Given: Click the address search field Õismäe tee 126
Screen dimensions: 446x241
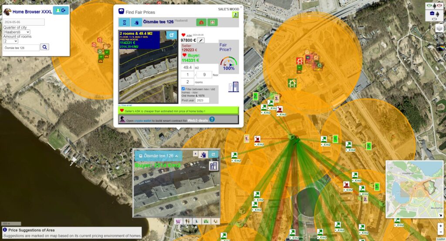Looking at the screenshot, I should (x=21, y=48).
